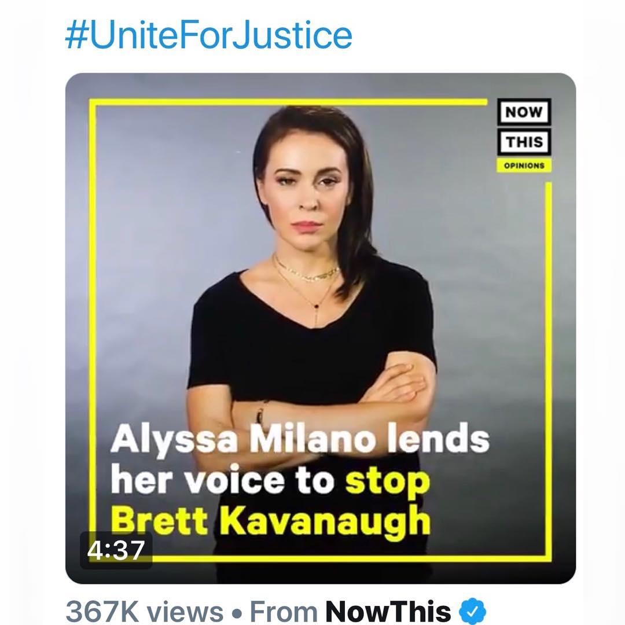Click the word 'From' before NowThis

click(284, 612)
